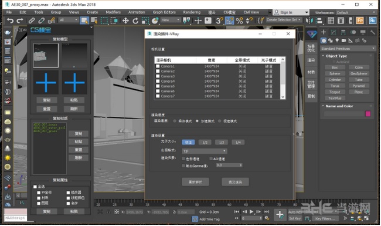Check the Camera7 checkbox
The image size is (381, 226).
point(158,96)
